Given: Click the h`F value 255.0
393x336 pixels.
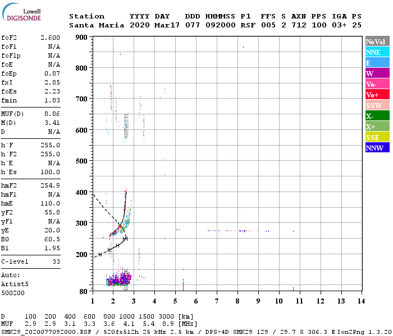Looking at the screenshot, I should (51, 145).
